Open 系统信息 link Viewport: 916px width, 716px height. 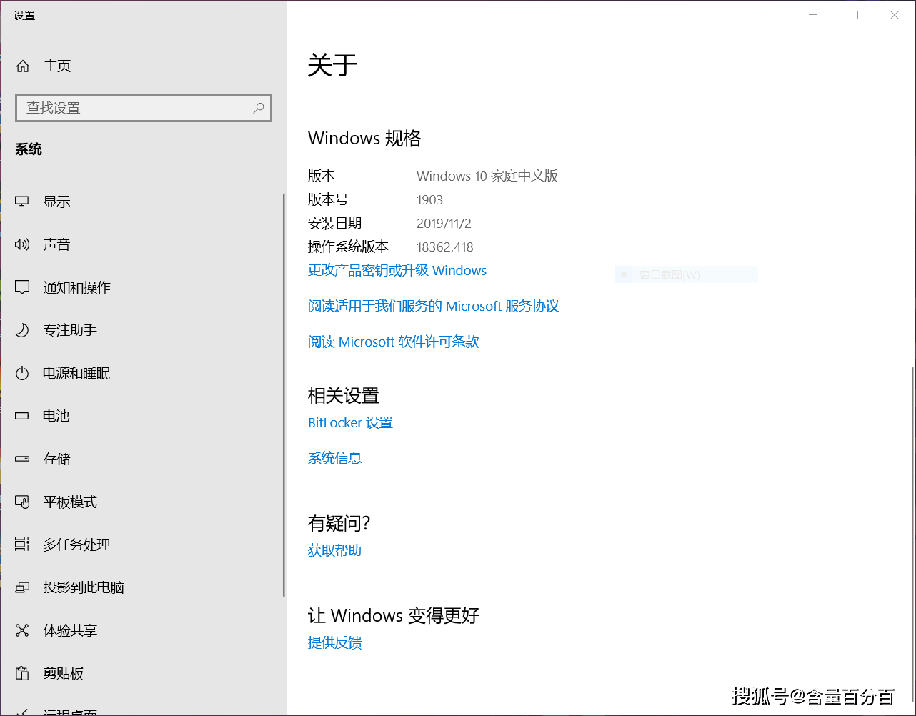point(335,458)
